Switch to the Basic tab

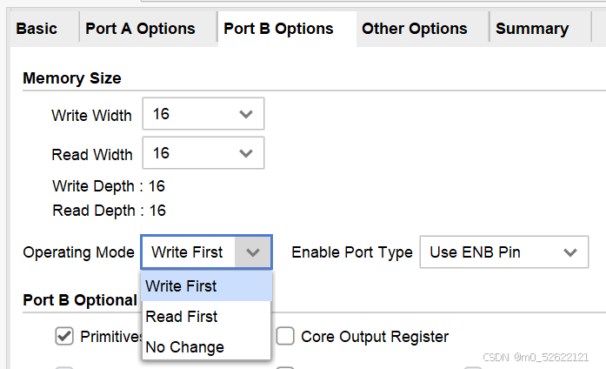pyautogui.click(x=37, y=29)
